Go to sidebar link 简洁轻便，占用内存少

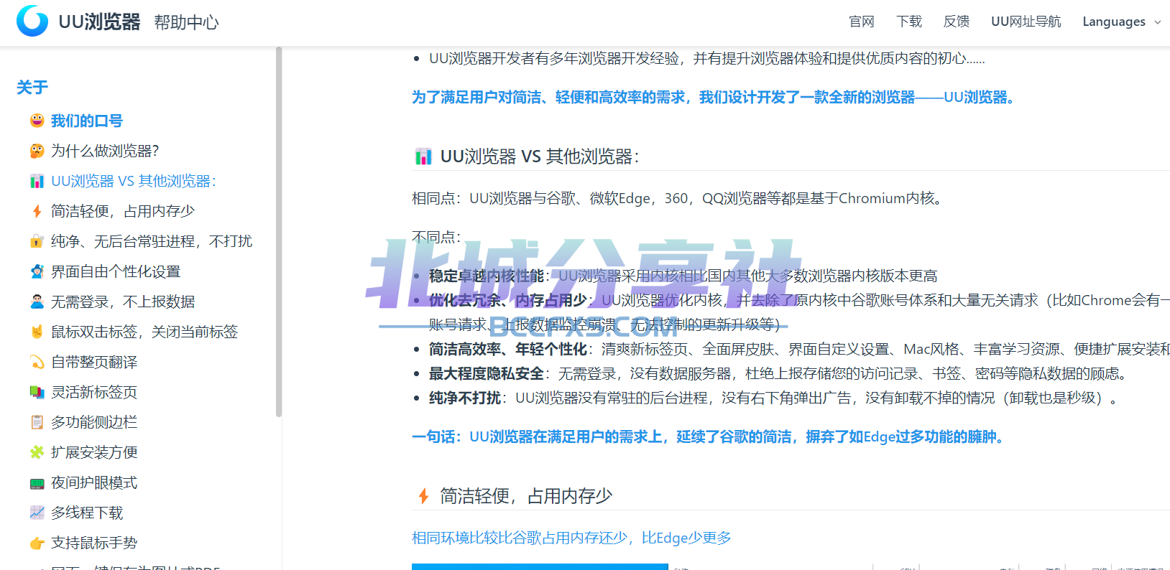[x=123, y=211]
